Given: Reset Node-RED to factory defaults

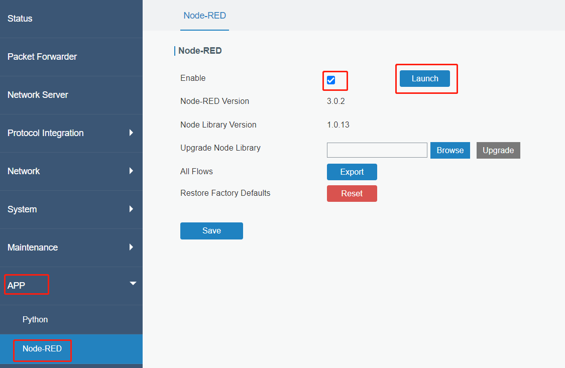Looking at the screenshot, I should (352, 193).
